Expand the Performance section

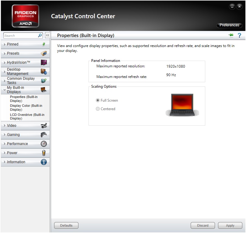pos(25,144)
